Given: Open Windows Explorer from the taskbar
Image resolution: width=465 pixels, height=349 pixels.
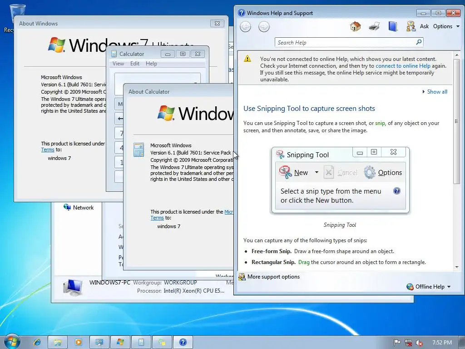Looking at the screenshot, I should pos(58,342).
